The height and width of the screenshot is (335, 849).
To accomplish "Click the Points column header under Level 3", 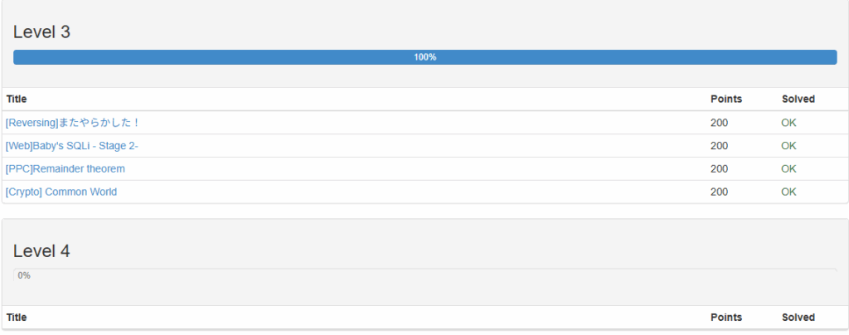I will pyautogui.click(x=726, y=100).
